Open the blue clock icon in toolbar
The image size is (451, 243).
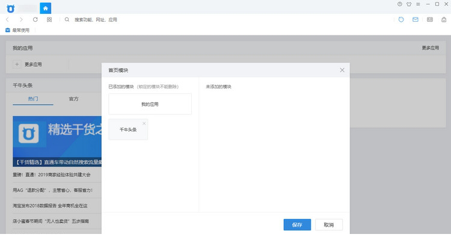click(x=401, y=20)
